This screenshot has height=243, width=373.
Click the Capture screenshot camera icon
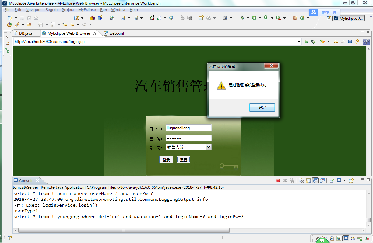tap(225, 18)
